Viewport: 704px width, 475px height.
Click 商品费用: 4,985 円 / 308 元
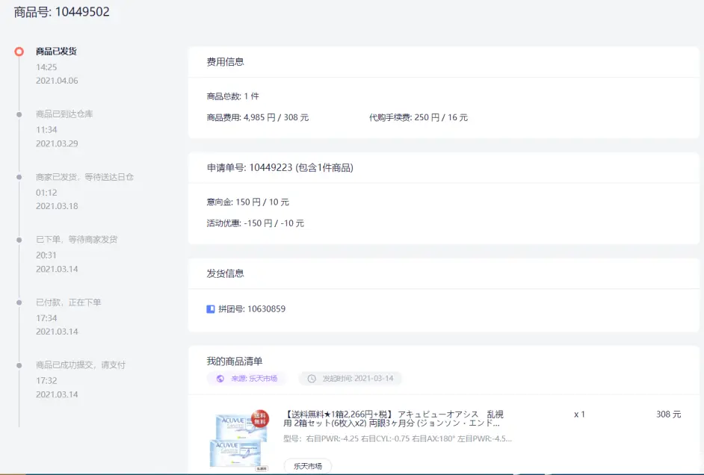258,117
